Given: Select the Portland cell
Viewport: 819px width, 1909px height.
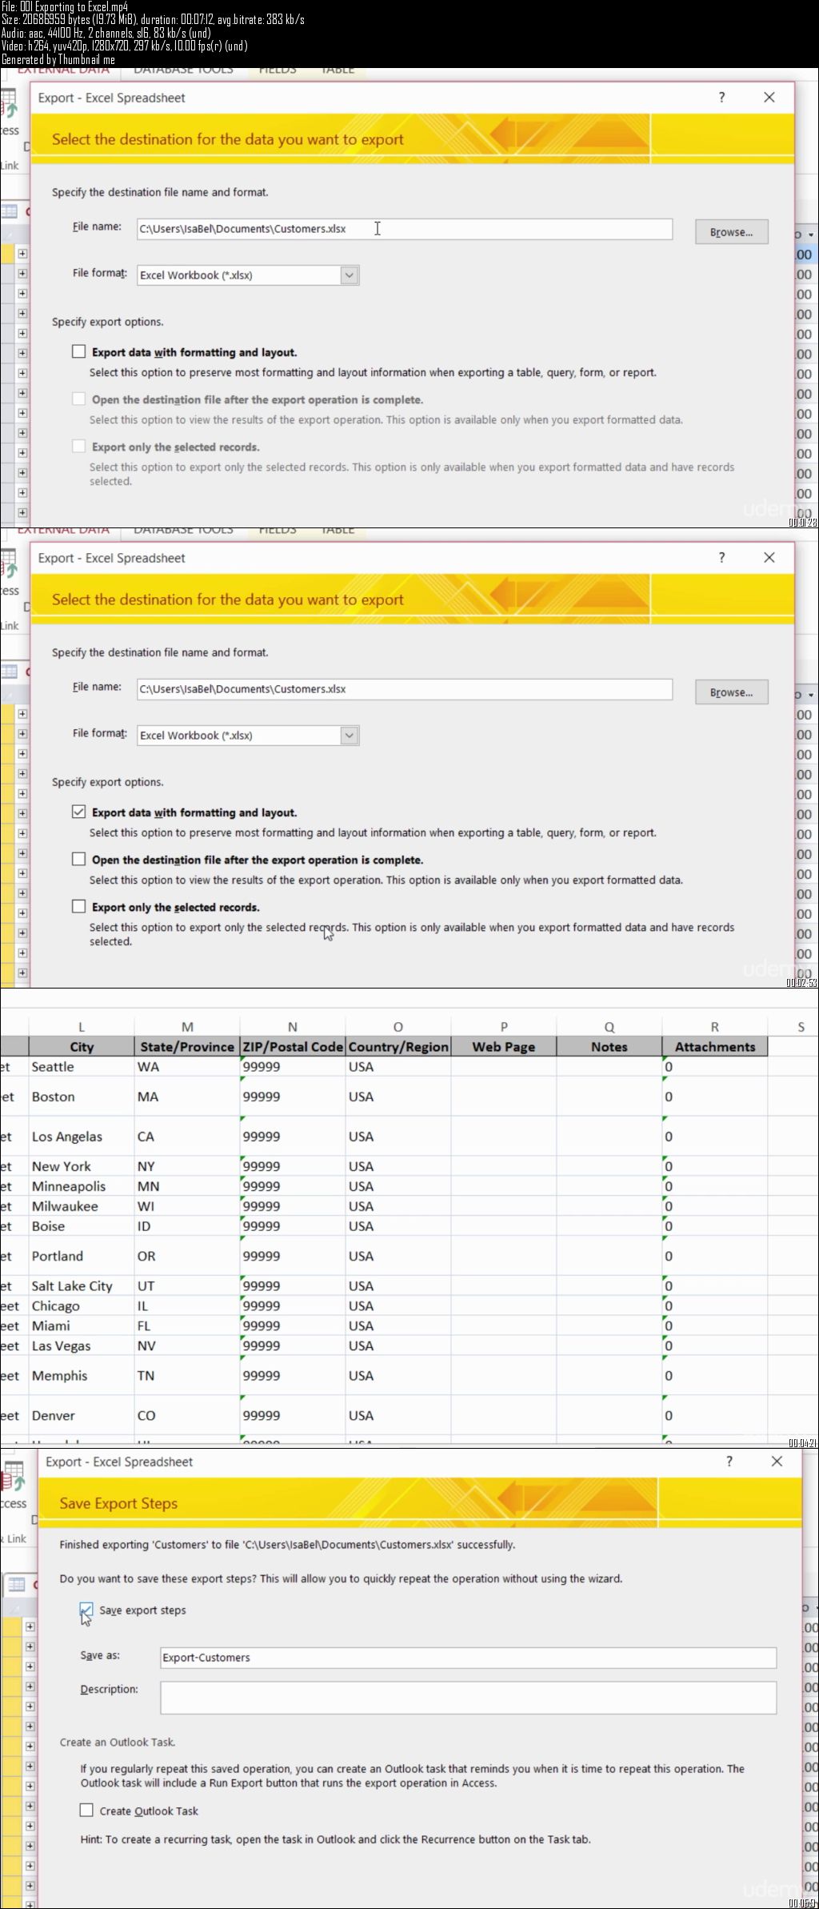Looking at the screenshot, I should (x=82, y=1256).
